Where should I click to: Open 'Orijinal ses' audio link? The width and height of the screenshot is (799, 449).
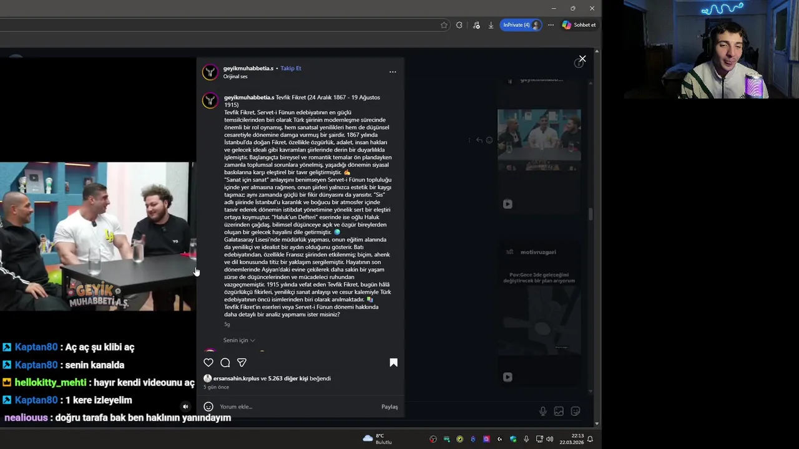coord(235,76)
